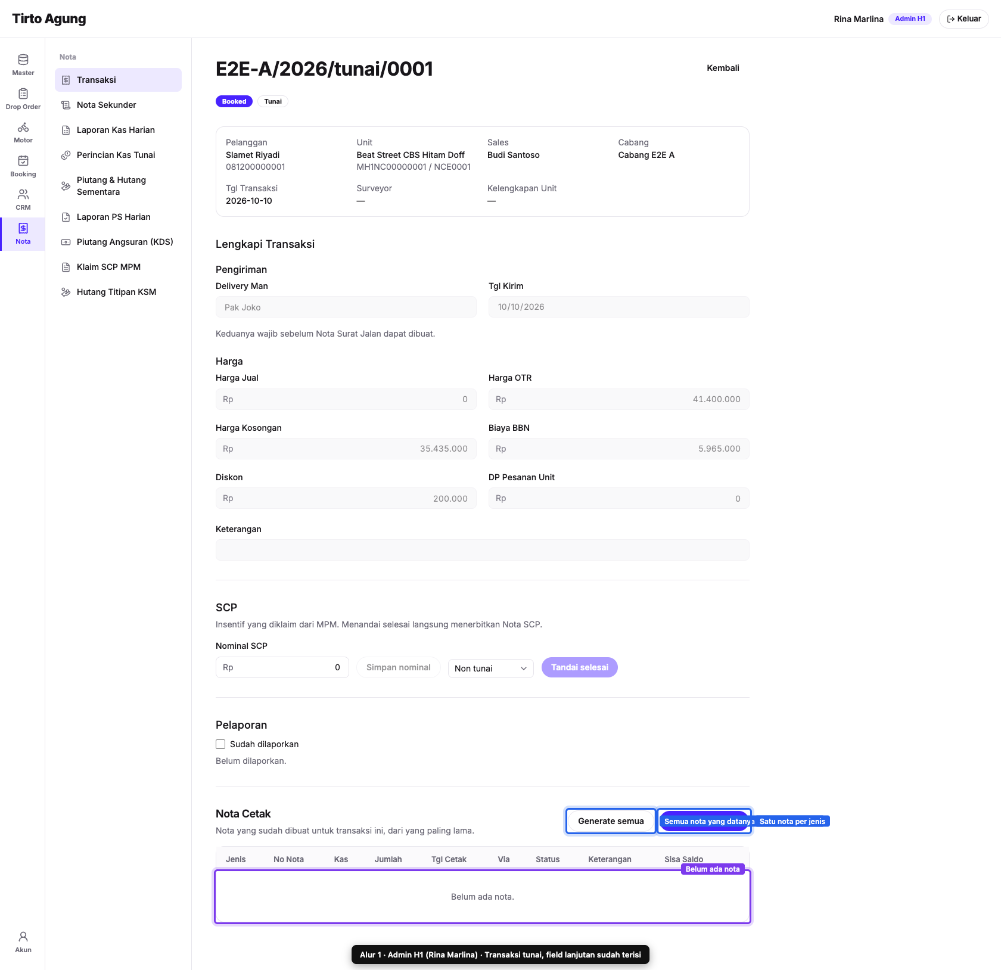Screen dimensions: 1001x970
Task: Click the Generate semua button
Action: (x=611, y=821)
